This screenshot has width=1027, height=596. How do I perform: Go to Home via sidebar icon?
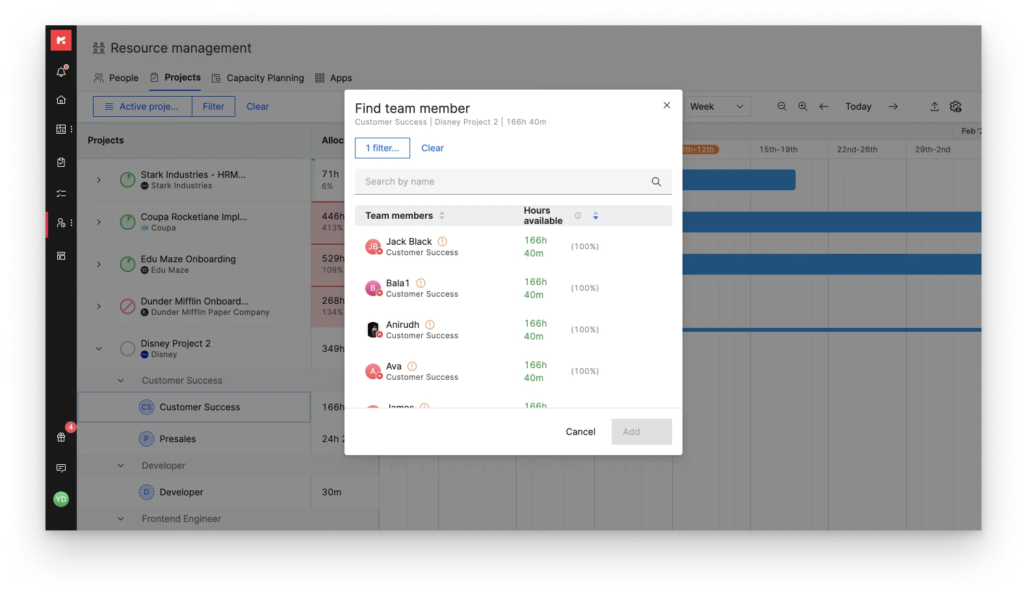[x=61, y=100]
